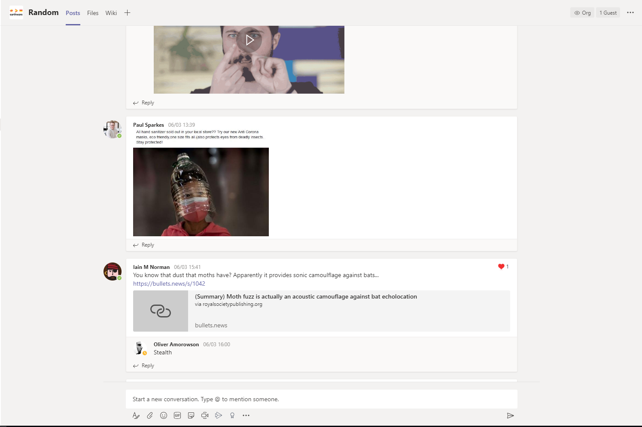The width and height of the screenshot is (642, 427).
Task: Attach a file with the paperclip icon
Action: pyautogui.click(x=150, y=415)
